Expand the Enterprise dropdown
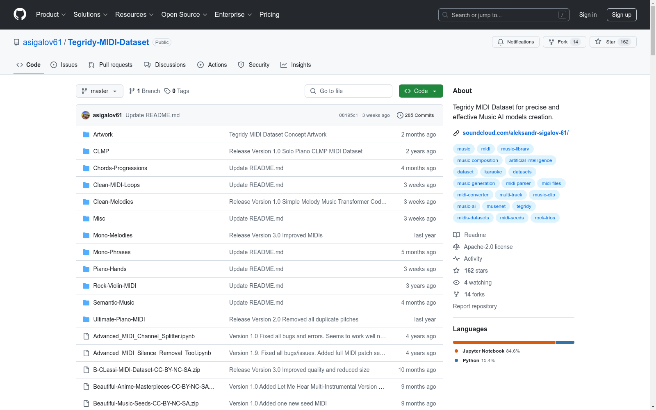656x410 pixels. click(233, 15)
